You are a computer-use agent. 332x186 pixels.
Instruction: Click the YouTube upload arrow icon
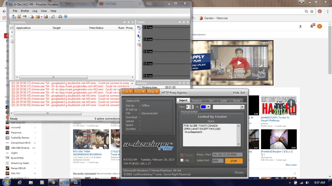pyautogui.click(x=300, y=26)
